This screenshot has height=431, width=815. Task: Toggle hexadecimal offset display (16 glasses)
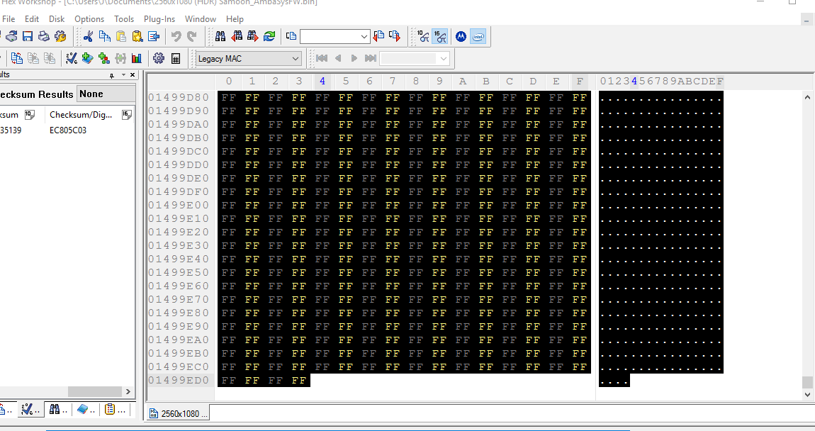click(439, 36)
